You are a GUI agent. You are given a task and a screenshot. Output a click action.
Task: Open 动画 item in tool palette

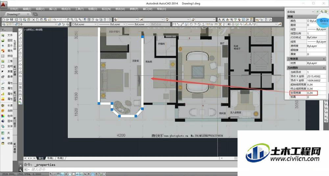tap(7, 143)
